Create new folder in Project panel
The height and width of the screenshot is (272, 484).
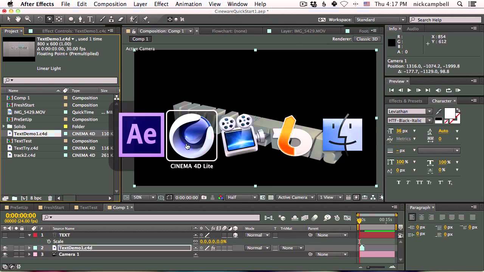14,198
